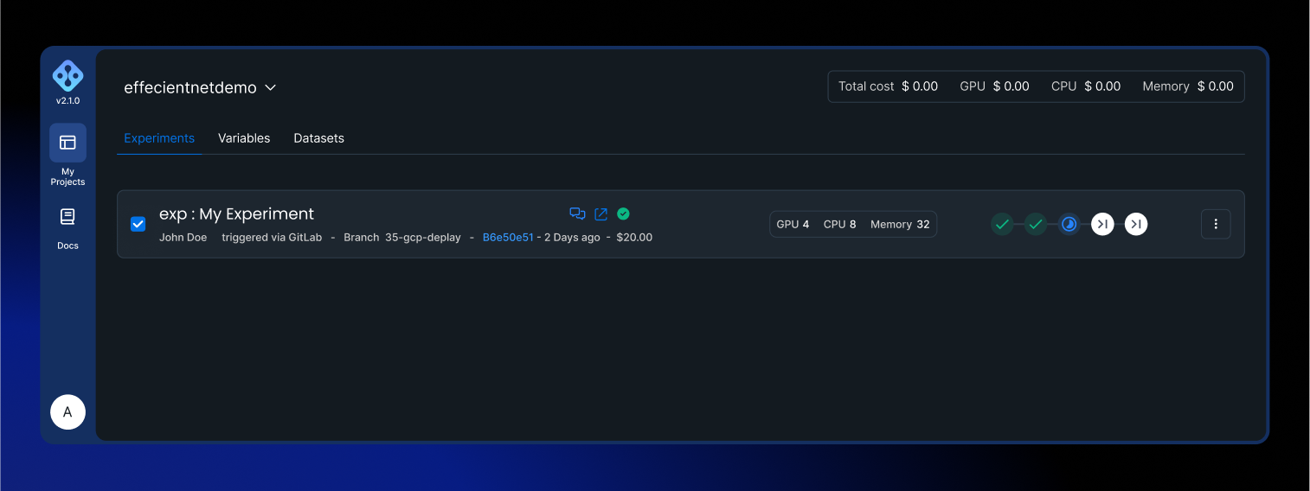Select the fourth skipped pipeline stage
The width and height of the screenshot is (1310, 491).
pyautogui.click(x=1102, y=224)
